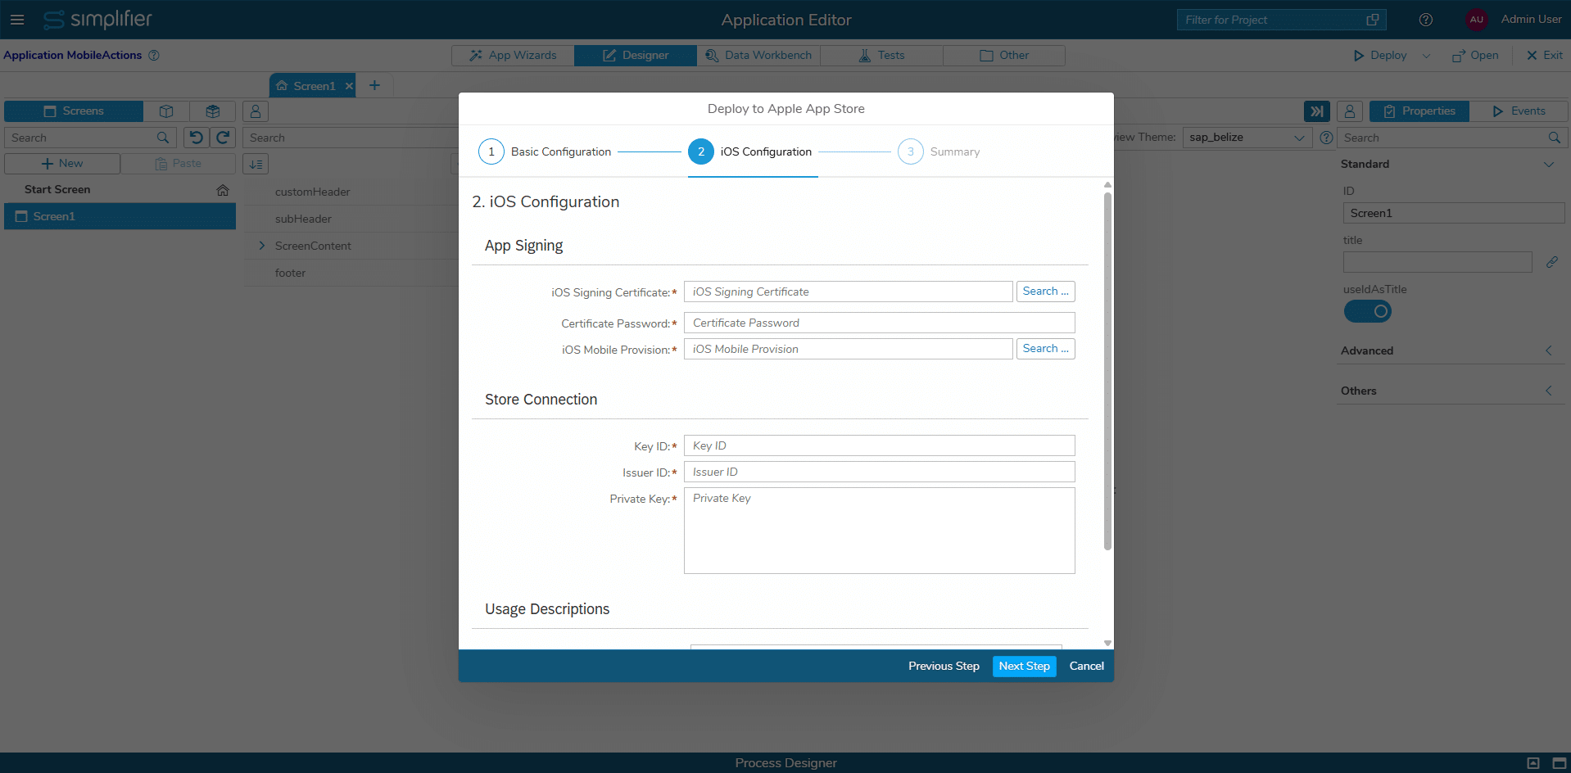Screen dimensions: 1571x773
Task: Add a new screen tab with plus
Action: (374, 85)
